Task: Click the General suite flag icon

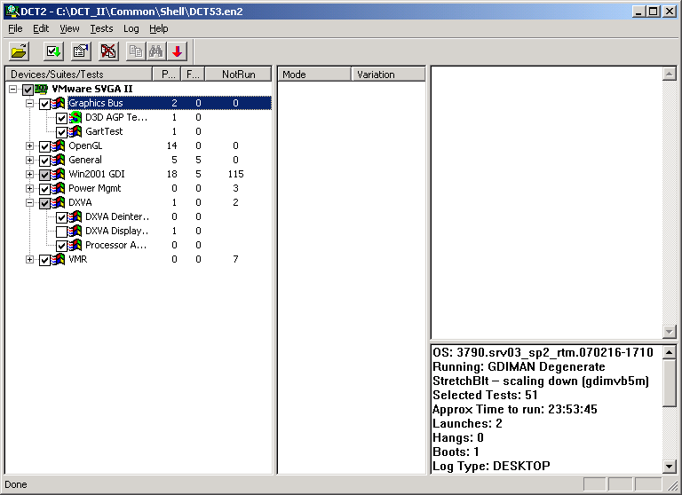Action: [x=59, y=160]
